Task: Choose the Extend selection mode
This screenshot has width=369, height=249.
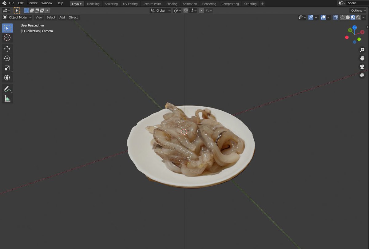Action: pos(32,10)
